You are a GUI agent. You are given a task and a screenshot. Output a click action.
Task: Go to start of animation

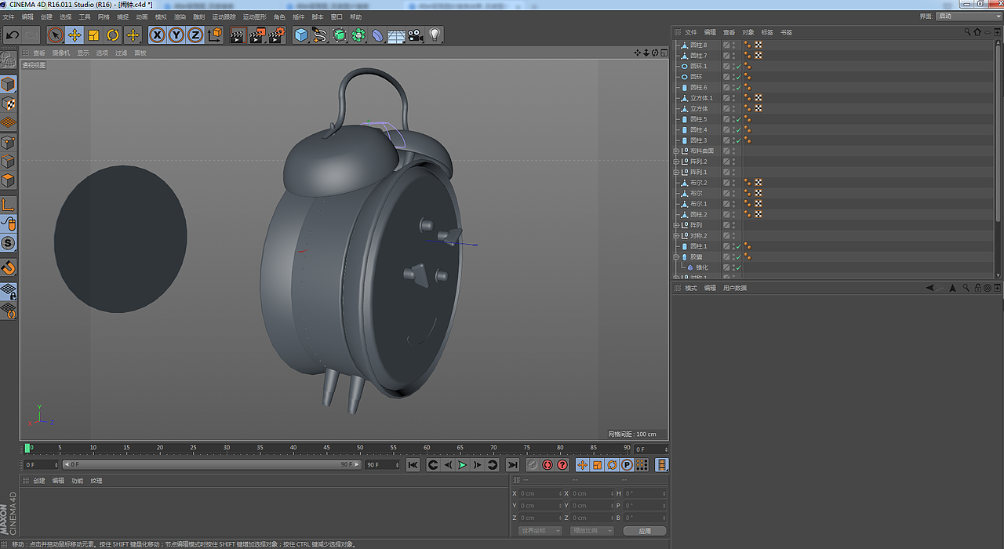point(413,465)
